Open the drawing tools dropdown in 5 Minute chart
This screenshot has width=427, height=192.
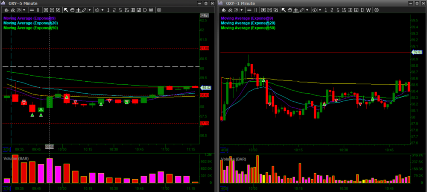[x=89, y=9]
